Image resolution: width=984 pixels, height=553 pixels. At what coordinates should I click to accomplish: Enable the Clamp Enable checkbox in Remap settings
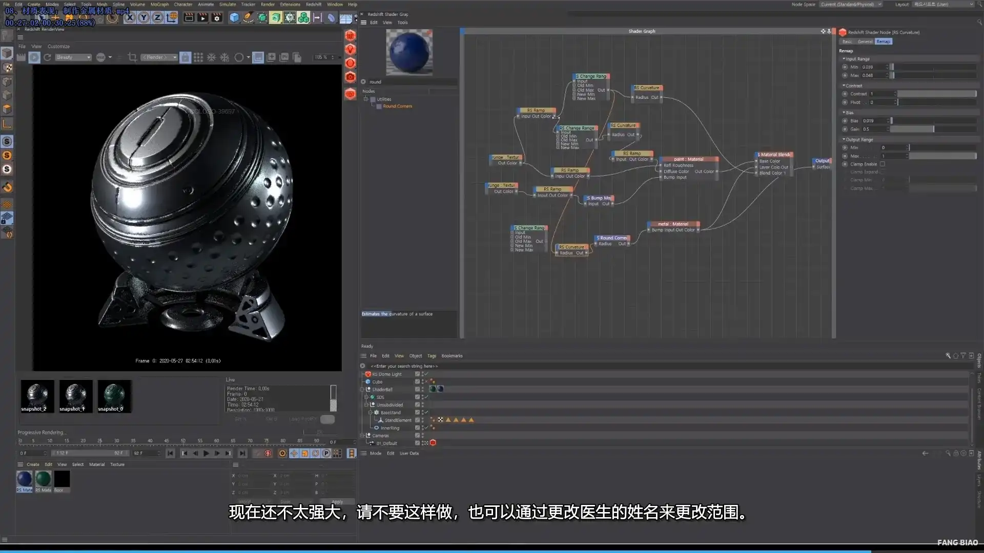(883, 164)
